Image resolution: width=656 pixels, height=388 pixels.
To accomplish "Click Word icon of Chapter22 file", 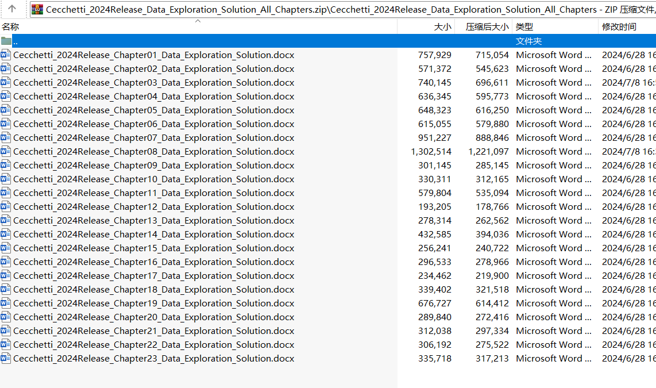I will coord(6,345).
